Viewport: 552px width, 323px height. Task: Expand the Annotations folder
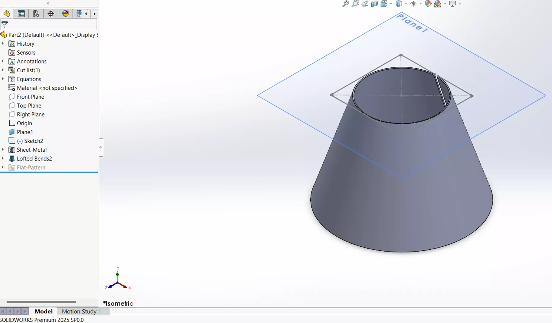click(x=3, y=61)
